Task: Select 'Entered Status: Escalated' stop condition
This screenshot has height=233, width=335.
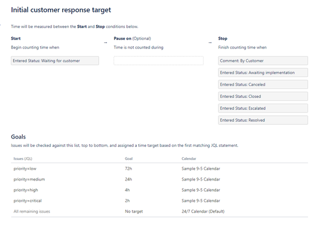Action: click(x=263, y=108)
